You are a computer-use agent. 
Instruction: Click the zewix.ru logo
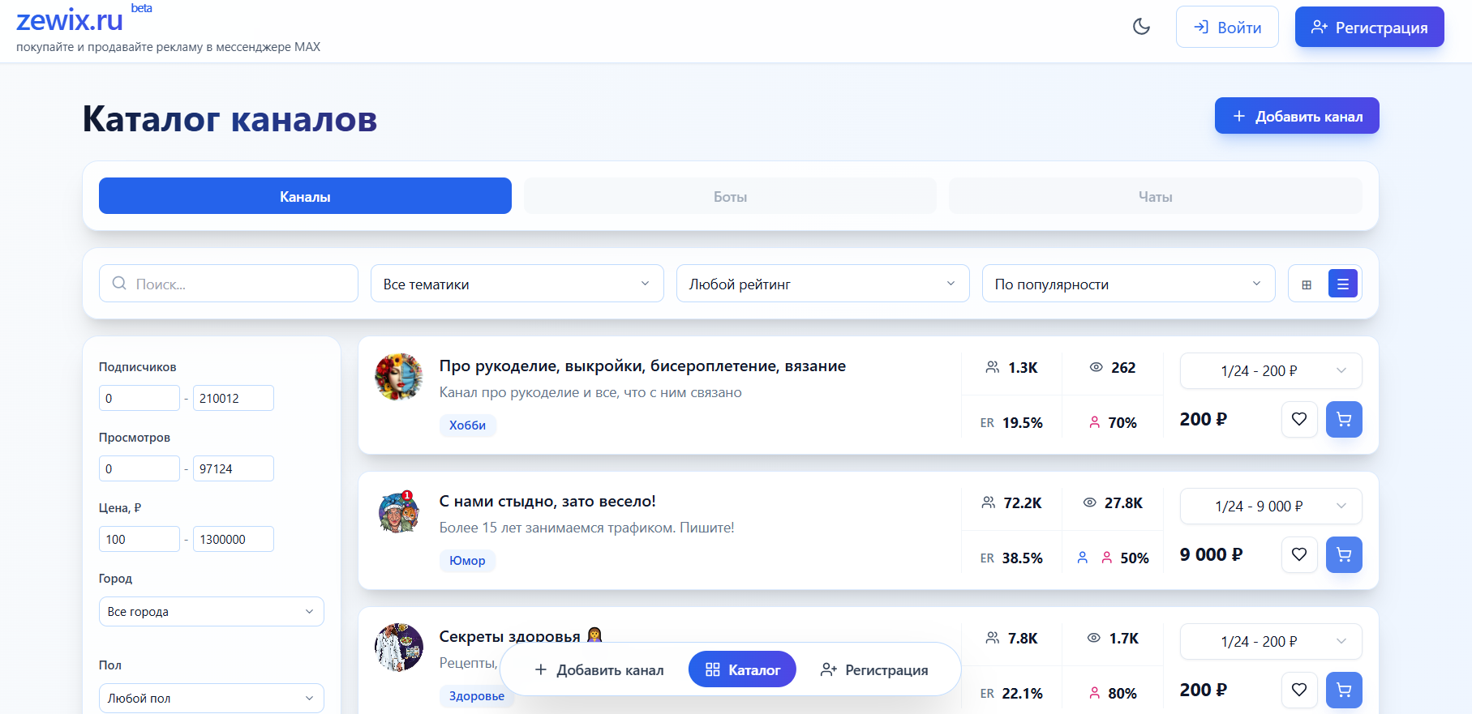click(x=70, y=19)
